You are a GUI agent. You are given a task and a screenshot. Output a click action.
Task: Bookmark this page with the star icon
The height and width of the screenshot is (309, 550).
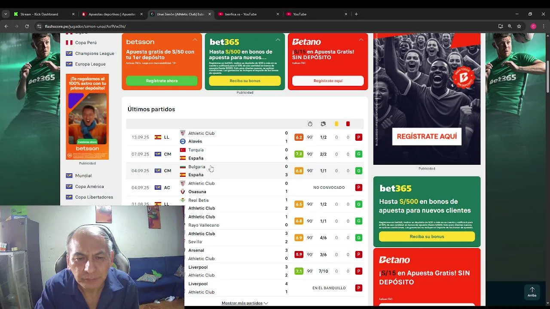pyautogui.click(x=519, y=26)
